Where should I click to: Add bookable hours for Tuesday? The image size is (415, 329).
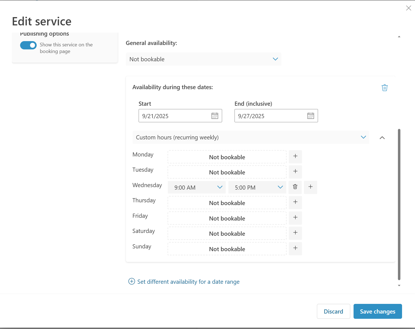click(x=295, y=172)
